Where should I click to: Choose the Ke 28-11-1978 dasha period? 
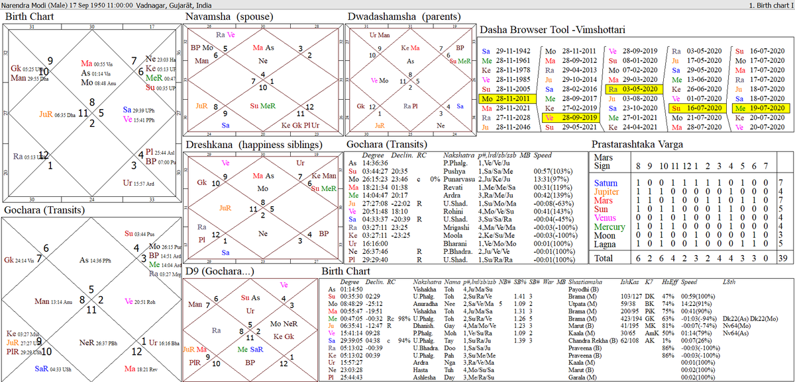point(507,69)
